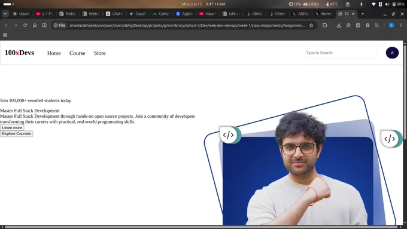
Task: Toggle the split view sidebar icon
Action: [44, 26]
